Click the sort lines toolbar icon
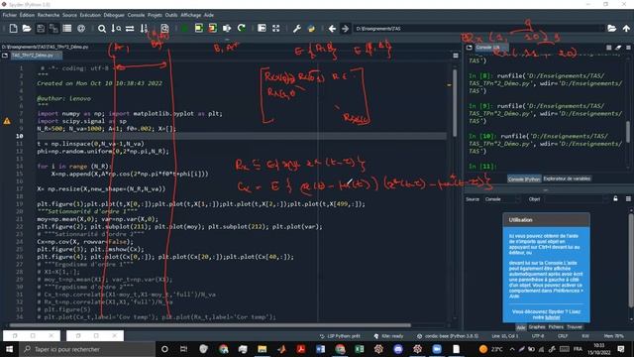This screenshot has height=357, width=634. (x=144, y=29)
